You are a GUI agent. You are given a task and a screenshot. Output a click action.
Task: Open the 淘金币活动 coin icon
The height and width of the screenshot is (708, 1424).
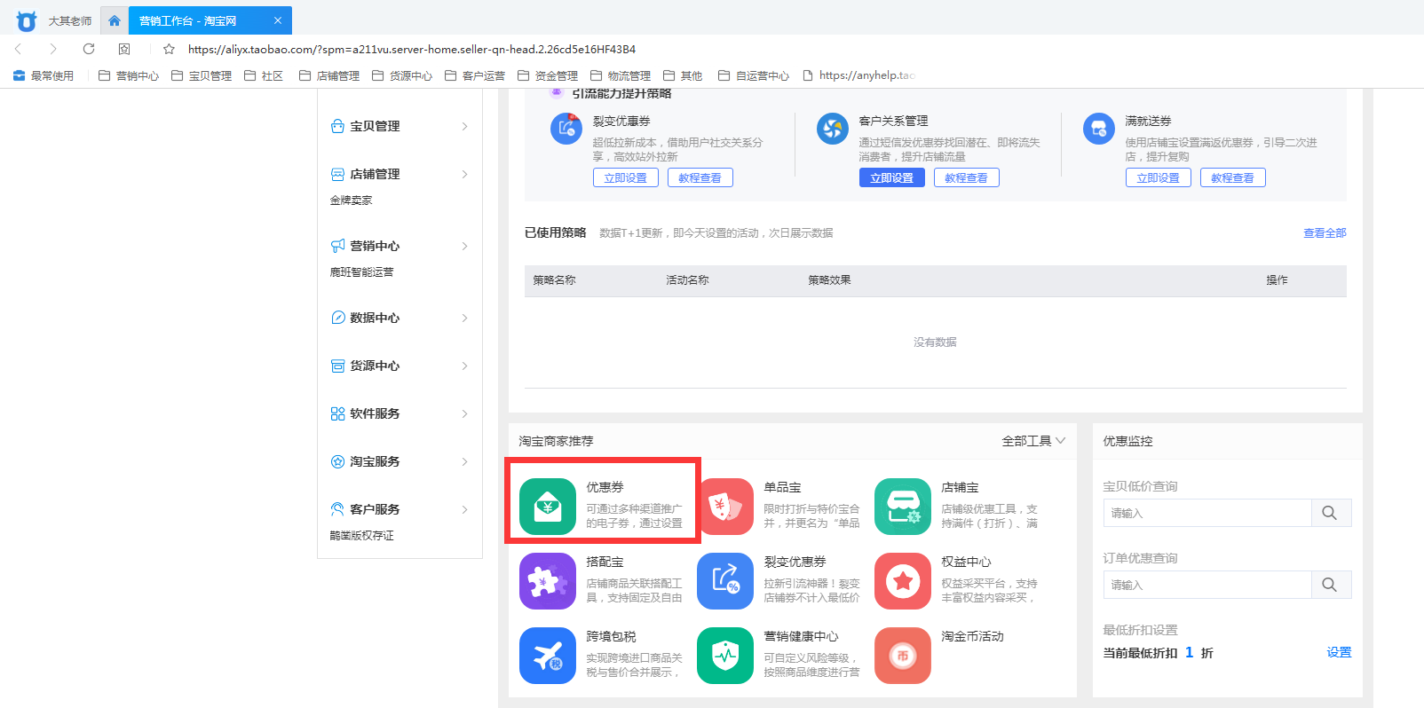[x=902, y=656]
